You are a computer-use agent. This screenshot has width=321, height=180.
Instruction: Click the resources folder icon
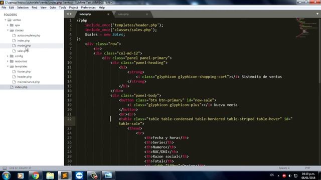click(12, 61)
